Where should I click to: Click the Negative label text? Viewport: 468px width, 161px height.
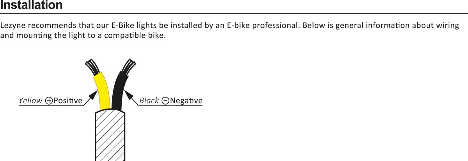(x=186, y=101)
